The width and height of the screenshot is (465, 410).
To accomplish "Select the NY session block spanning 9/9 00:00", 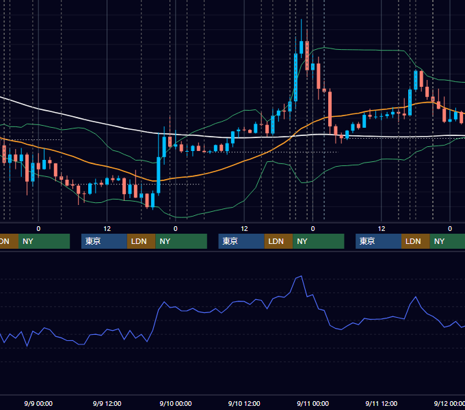I will pyautogui.click(x=44, y=241).
